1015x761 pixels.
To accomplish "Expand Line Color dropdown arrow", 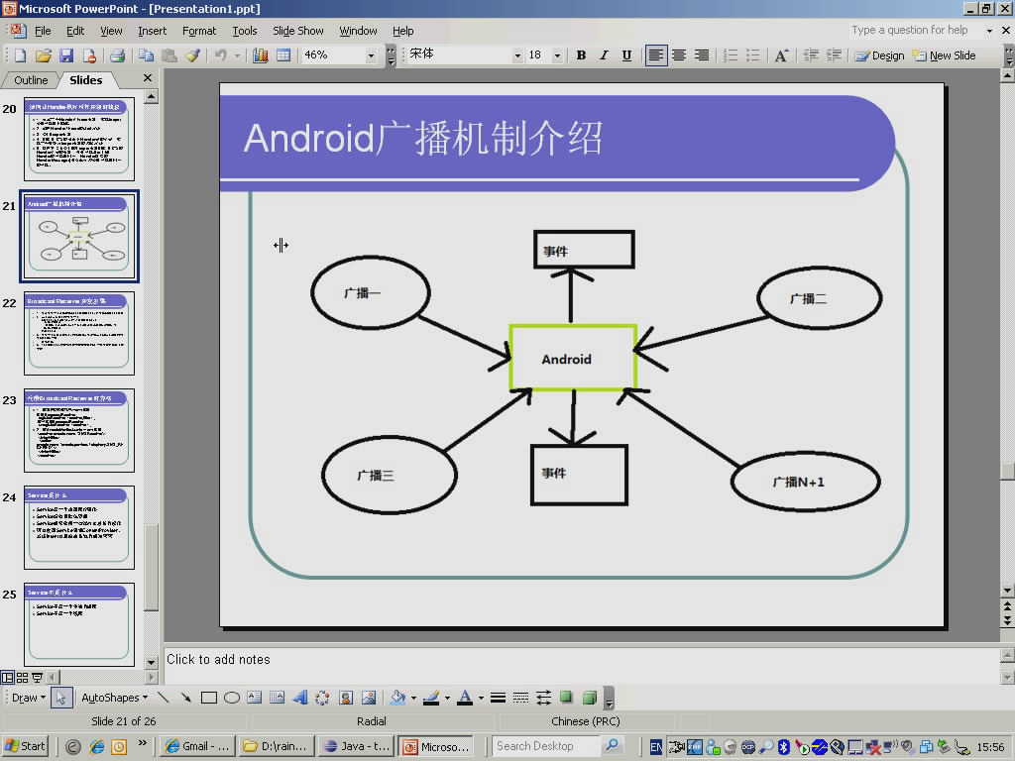I will [x=447, y=698].
